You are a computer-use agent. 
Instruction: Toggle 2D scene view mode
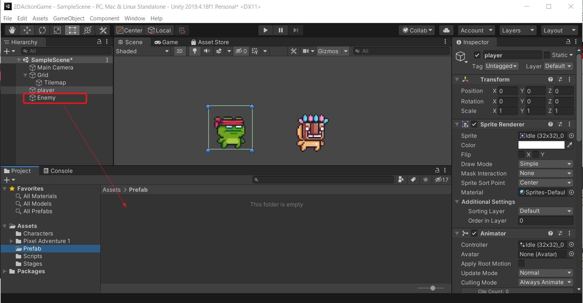180,51
